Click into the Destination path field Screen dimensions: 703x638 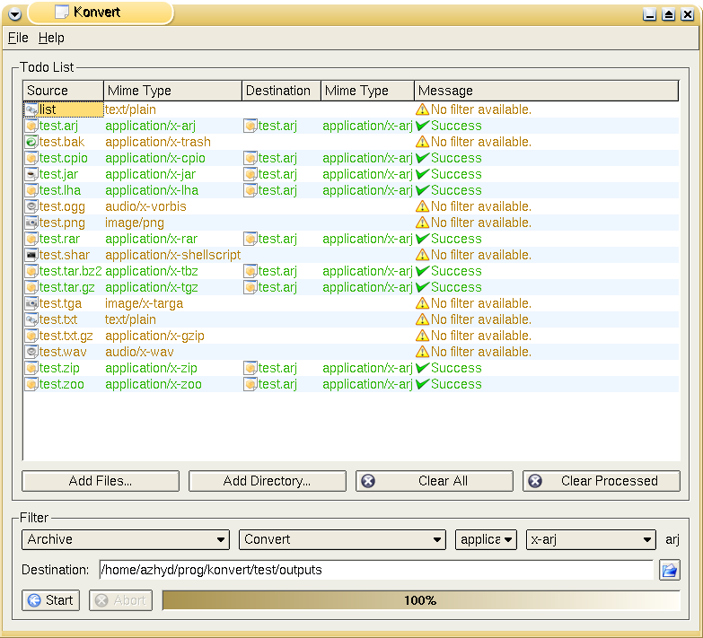(375, 570)
